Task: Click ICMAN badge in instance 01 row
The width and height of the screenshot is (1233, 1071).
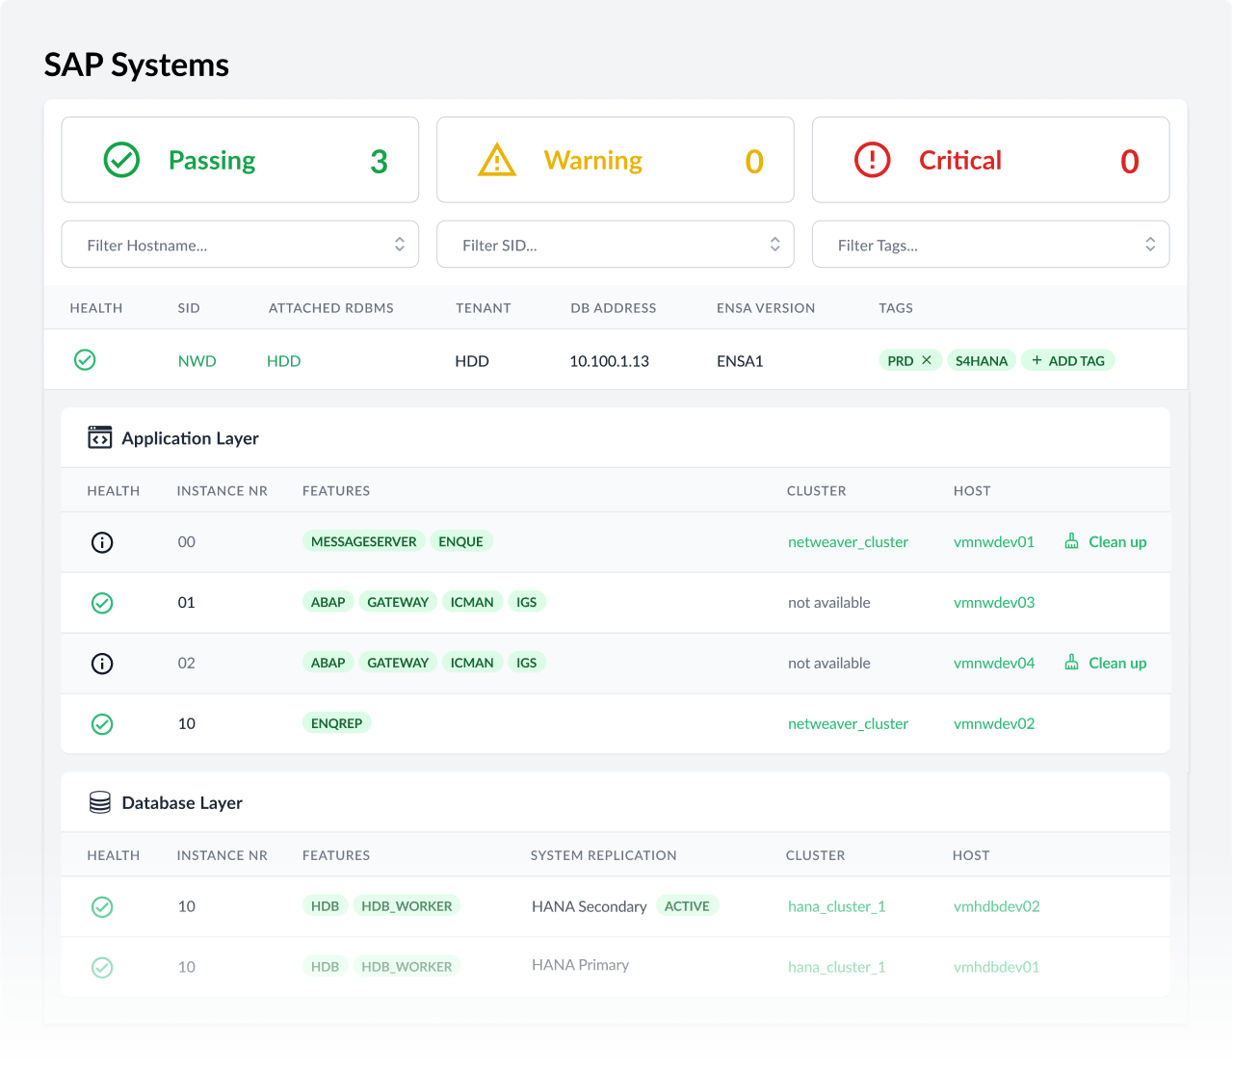Action: click(472, 602)
